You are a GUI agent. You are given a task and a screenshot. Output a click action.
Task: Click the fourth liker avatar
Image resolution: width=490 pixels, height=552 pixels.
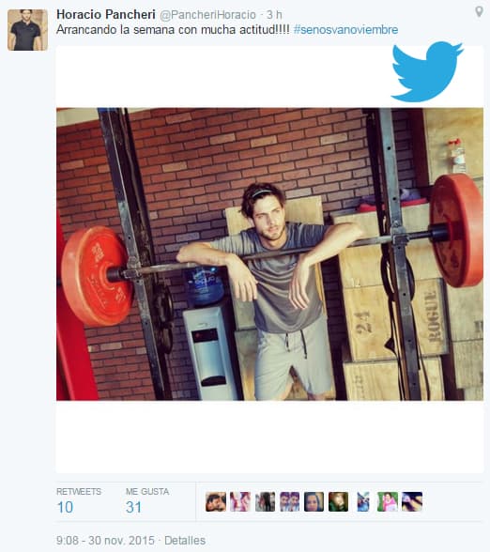(289, 501)
